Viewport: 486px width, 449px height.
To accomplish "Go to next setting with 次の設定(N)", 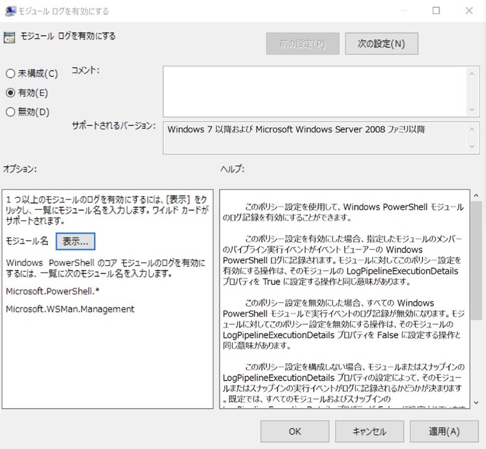I will (x=382, y=43).
